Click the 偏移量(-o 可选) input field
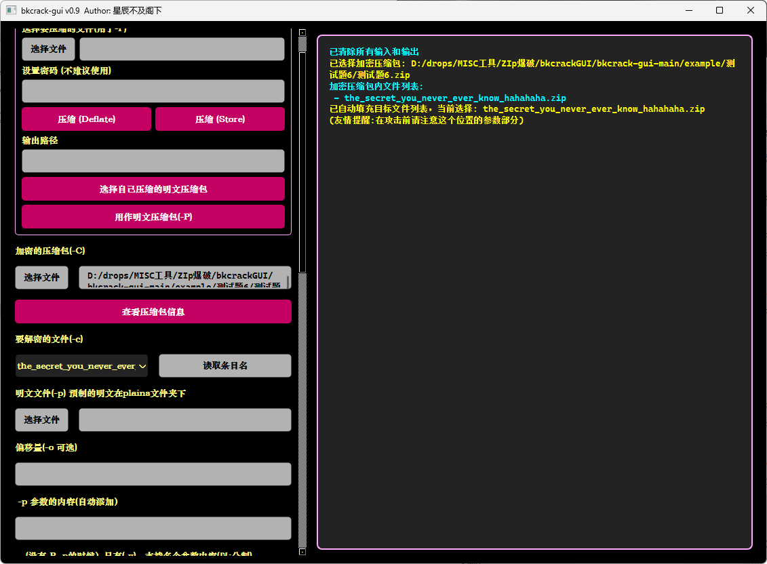Screen dimensions: 767x564 tap(153, 474)
